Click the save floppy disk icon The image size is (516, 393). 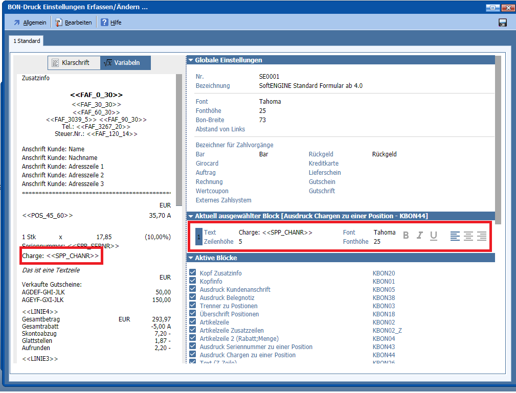[502, 22]
